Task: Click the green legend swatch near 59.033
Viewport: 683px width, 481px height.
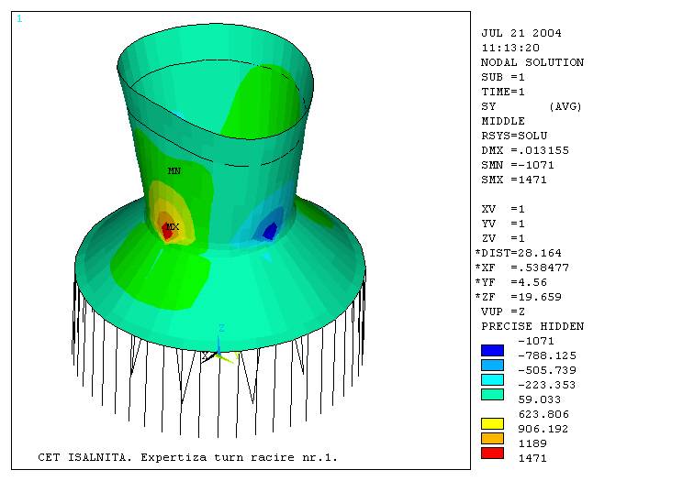Action: pos(492,394)
